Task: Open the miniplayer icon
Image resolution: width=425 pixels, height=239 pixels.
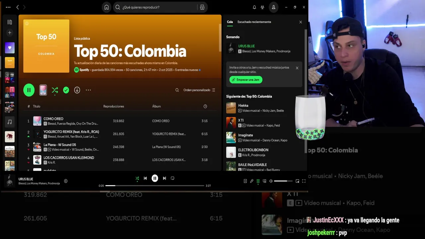Action: pyautogui.click(x=297, y=181)
